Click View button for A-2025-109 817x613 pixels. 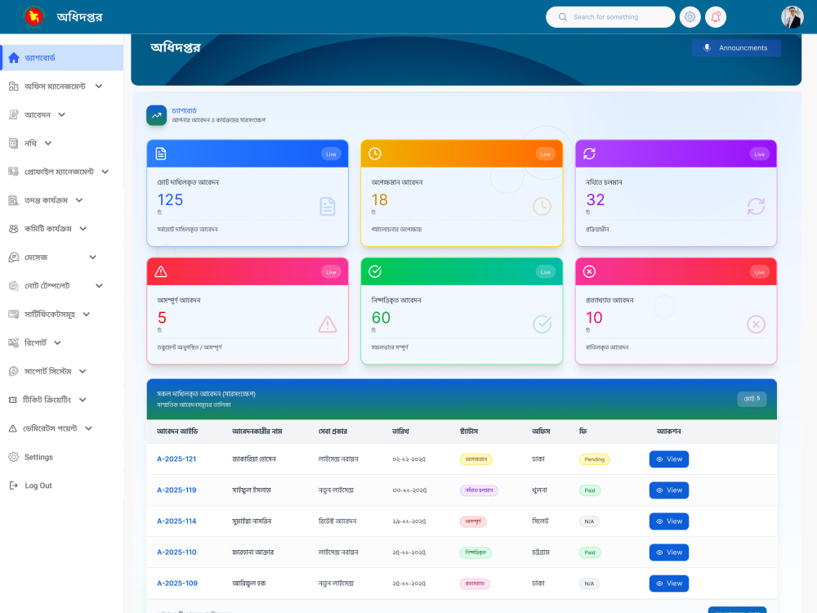click(x=668, y=584)
